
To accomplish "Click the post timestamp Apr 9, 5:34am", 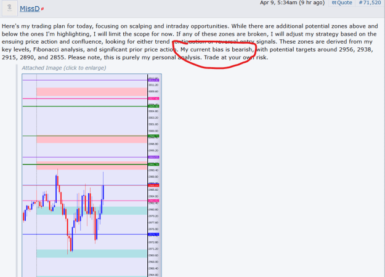I will click(292, 2).
